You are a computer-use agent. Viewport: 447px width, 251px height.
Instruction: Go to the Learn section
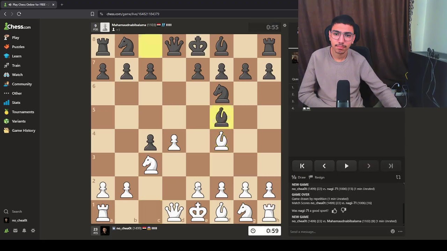pos(13,56)
